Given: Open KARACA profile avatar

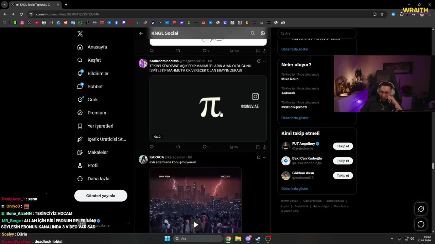Looking at the screenshot, I should point(143,160).
